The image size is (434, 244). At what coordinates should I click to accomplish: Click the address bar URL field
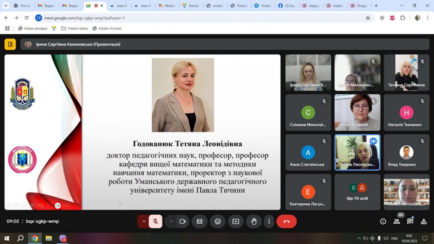pyautogui.click(x=203, y=18)
